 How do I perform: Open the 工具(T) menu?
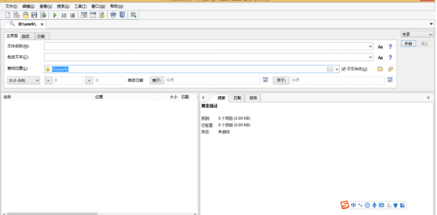80,6
